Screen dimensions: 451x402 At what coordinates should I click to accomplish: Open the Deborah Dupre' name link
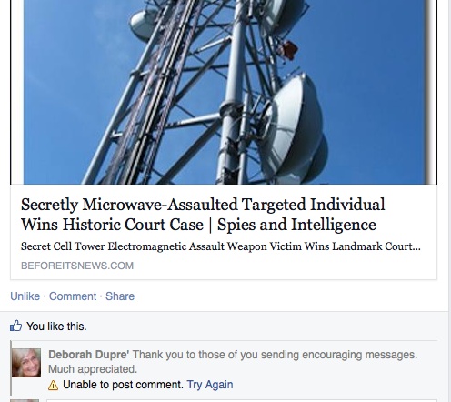(x=89, y=355)
